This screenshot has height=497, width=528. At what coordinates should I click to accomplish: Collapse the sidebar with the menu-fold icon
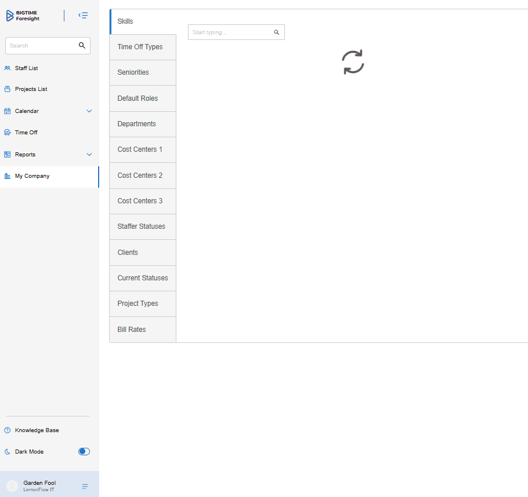point(83,16)
